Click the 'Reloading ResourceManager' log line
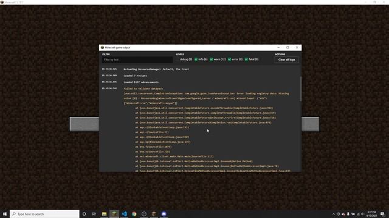This screenshot has height=218, width=389. [156, 69]
